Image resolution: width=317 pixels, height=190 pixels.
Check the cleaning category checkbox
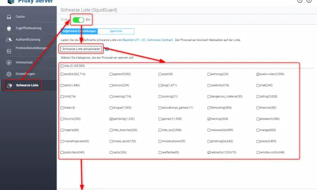point(111,96)
